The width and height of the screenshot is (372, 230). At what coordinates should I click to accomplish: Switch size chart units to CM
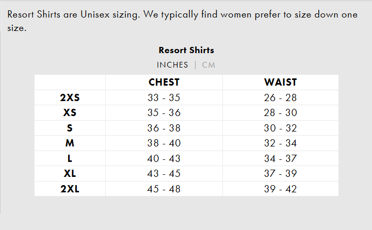tap(208, 65)
